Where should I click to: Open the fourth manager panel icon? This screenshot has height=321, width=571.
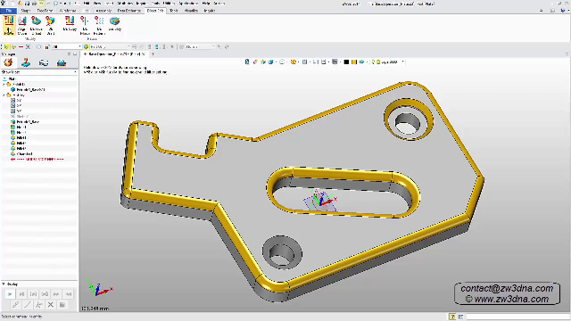coord(62,62)
